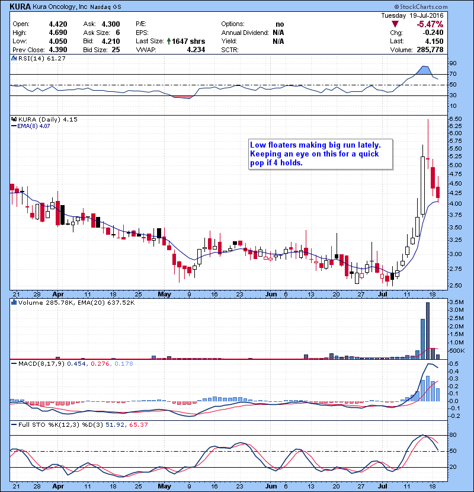Screen dimensions: 474x492
Task: Click the blue annotation note about low floaters
Action: [321, 154]
